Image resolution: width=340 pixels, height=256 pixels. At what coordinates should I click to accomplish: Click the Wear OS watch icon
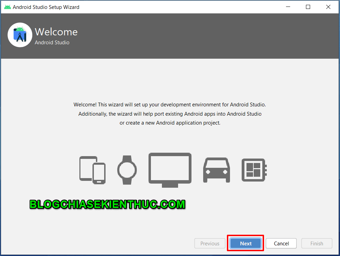click(127, 170)
